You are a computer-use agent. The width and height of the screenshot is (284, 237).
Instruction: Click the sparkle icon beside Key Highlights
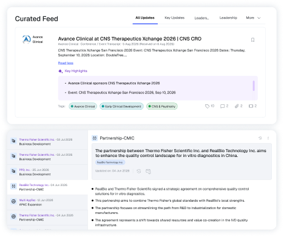pyautogui.click(x=60, y=71)
